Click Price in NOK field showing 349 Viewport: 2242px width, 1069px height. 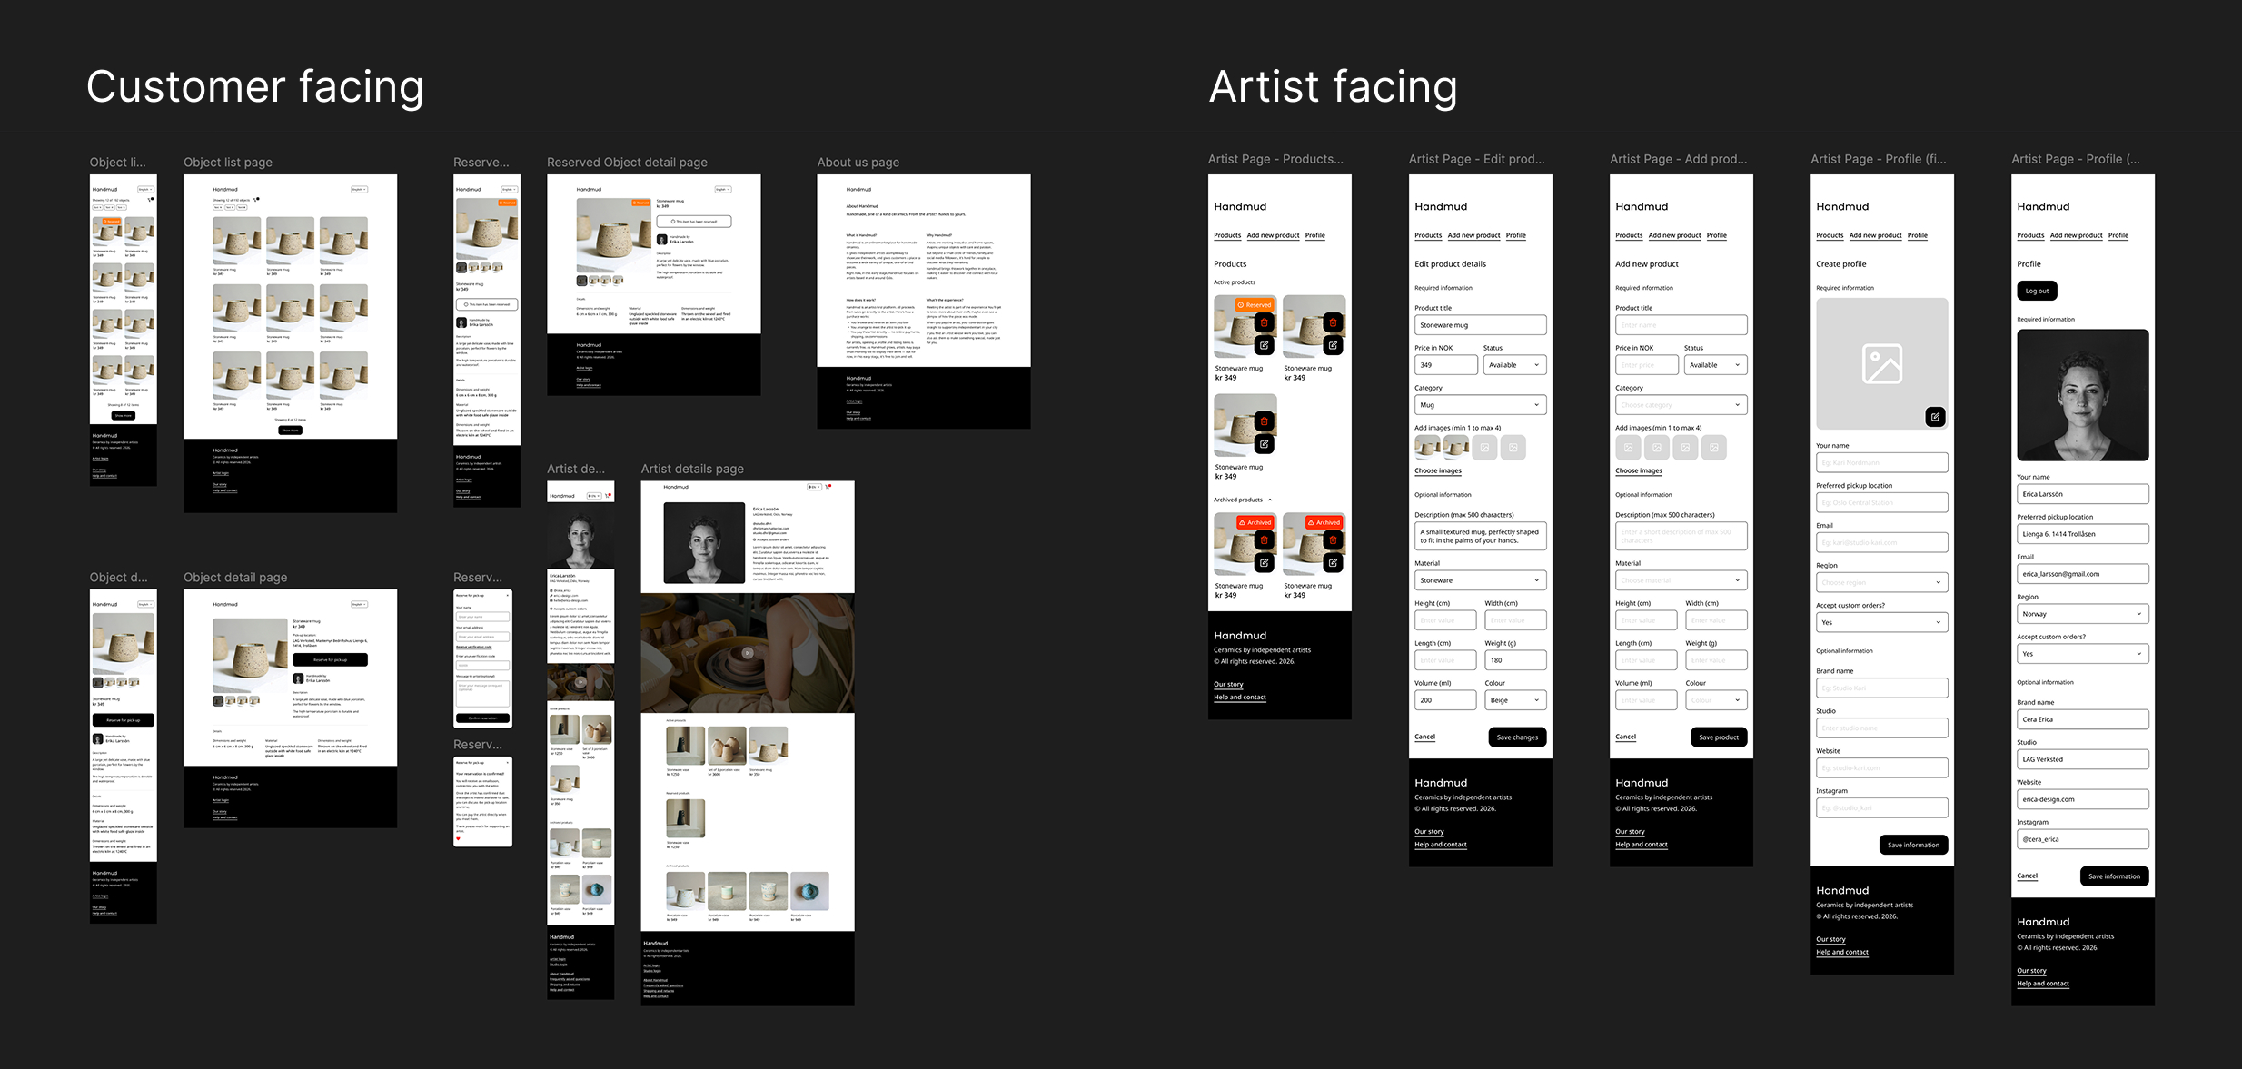[x=1446, y=365]
